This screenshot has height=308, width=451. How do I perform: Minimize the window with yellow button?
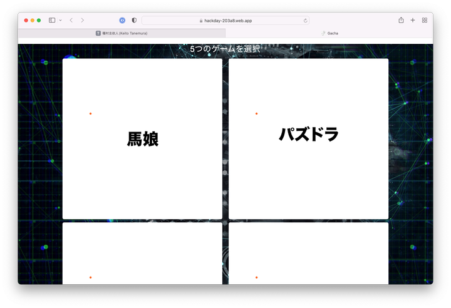point(32,21)
